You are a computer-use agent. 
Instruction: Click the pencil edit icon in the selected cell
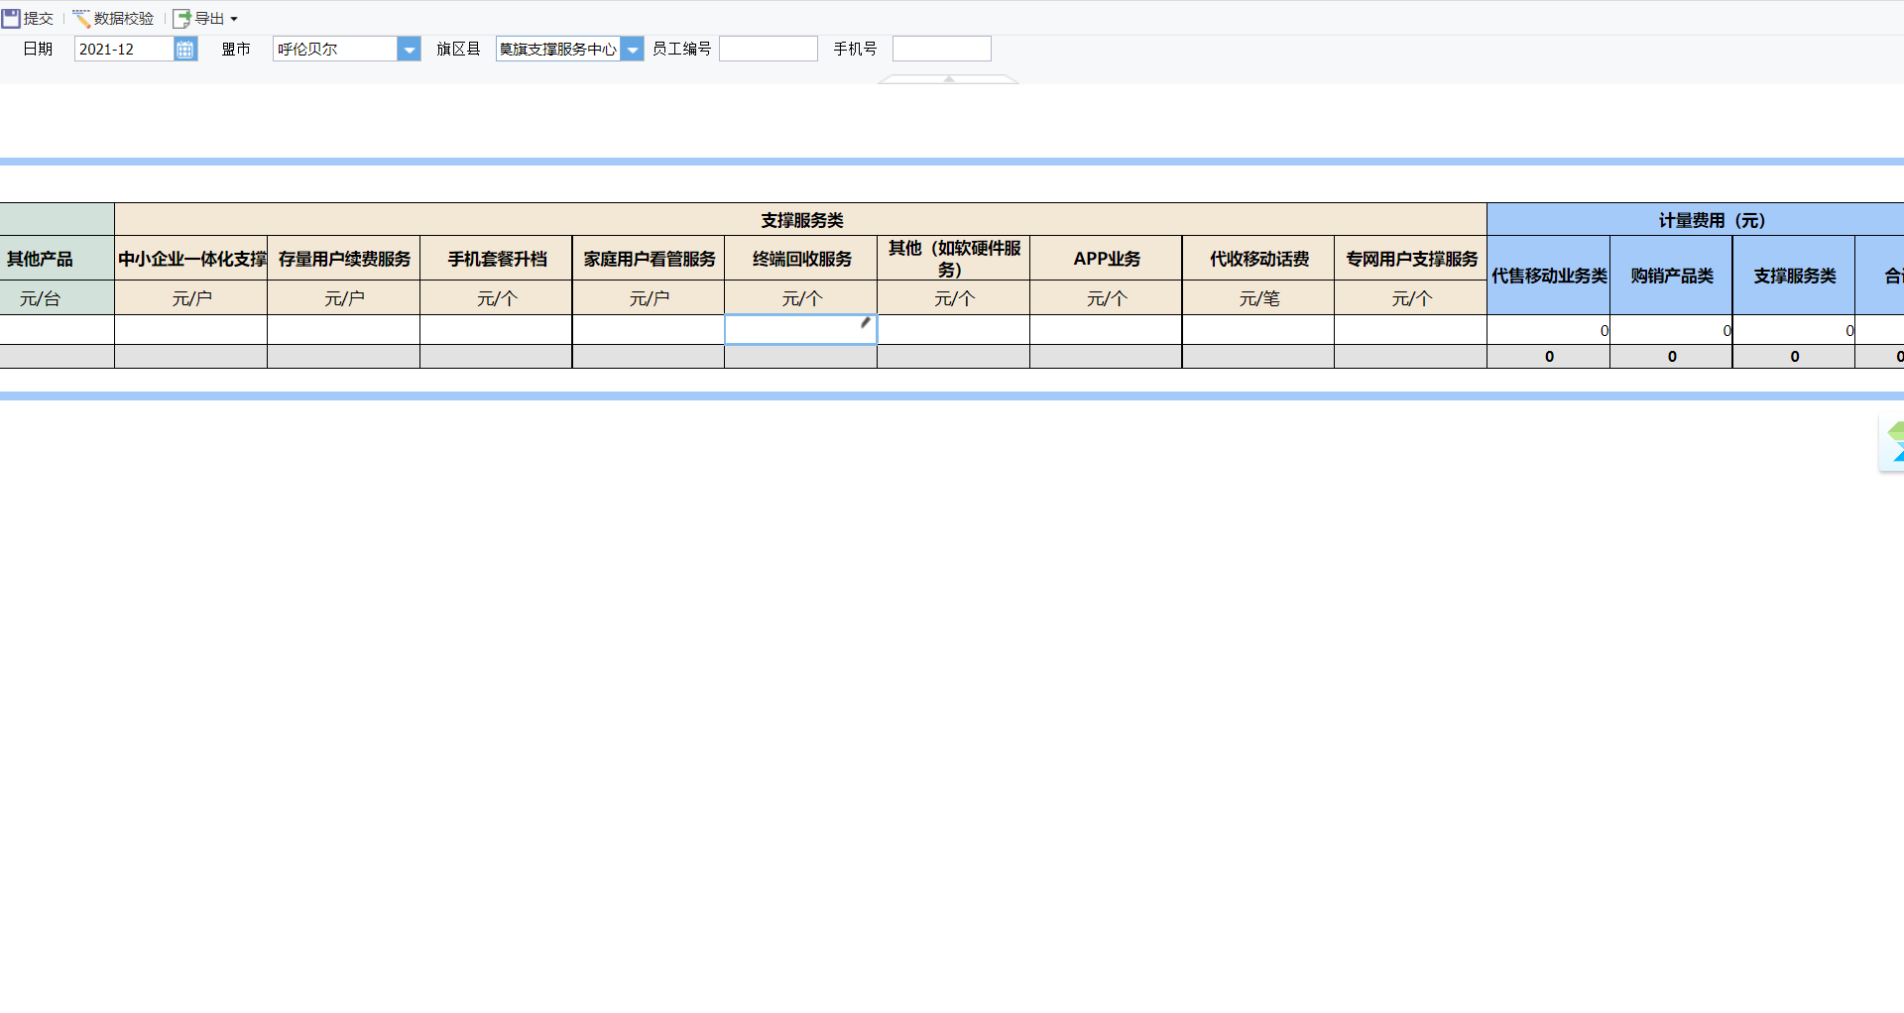pos(865,322)
